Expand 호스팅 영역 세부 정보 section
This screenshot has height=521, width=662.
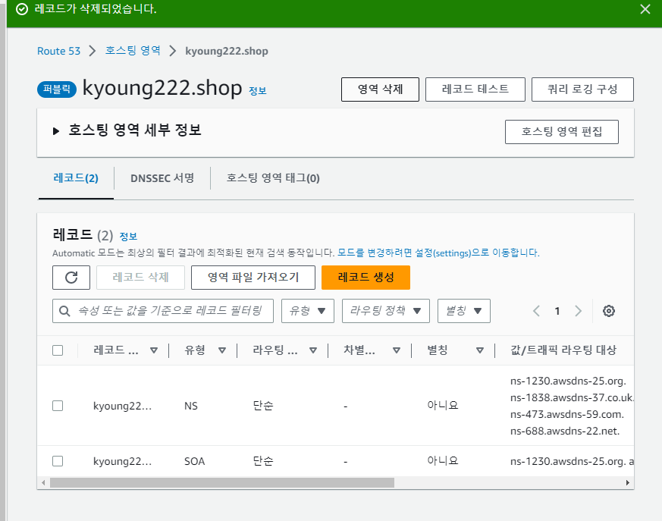point(55,131)
